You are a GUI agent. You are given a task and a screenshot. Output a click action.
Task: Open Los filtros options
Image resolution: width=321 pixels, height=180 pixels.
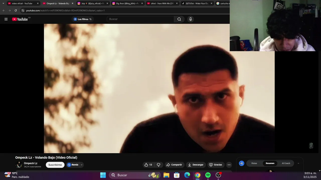tap(83, 19)
